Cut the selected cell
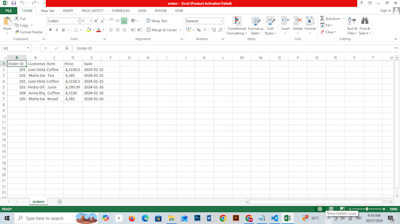This screenshot has width=400, height=224. [x=20, y=19]
